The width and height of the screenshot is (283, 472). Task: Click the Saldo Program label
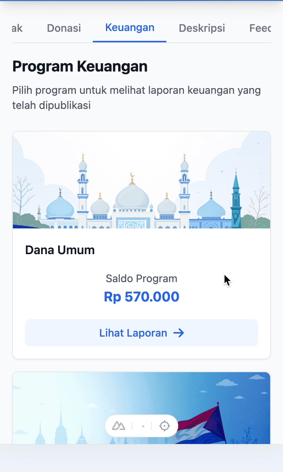point(141,279)
